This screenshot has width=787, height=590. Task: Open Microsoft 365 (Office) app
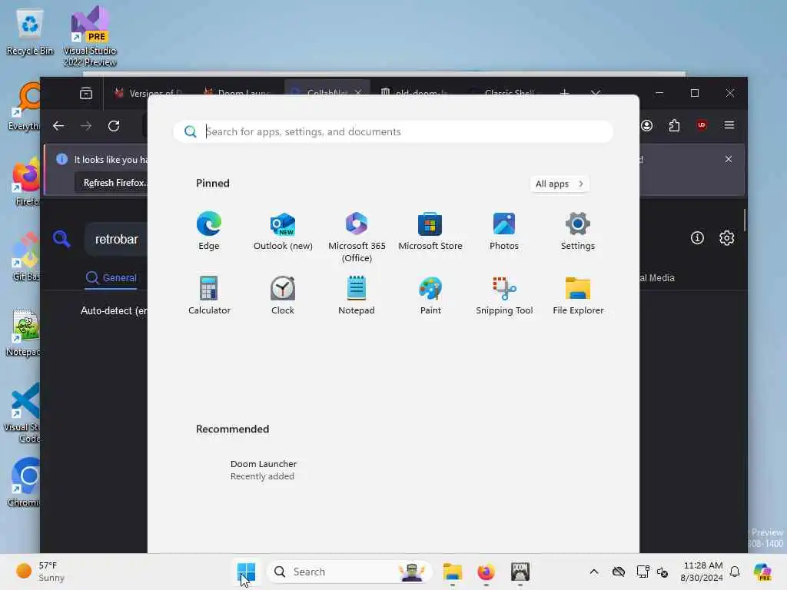pyautogui.click(x=357, y=237)
